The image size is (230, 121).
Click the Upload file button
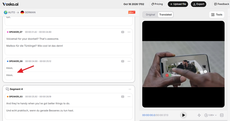(178, 4)
